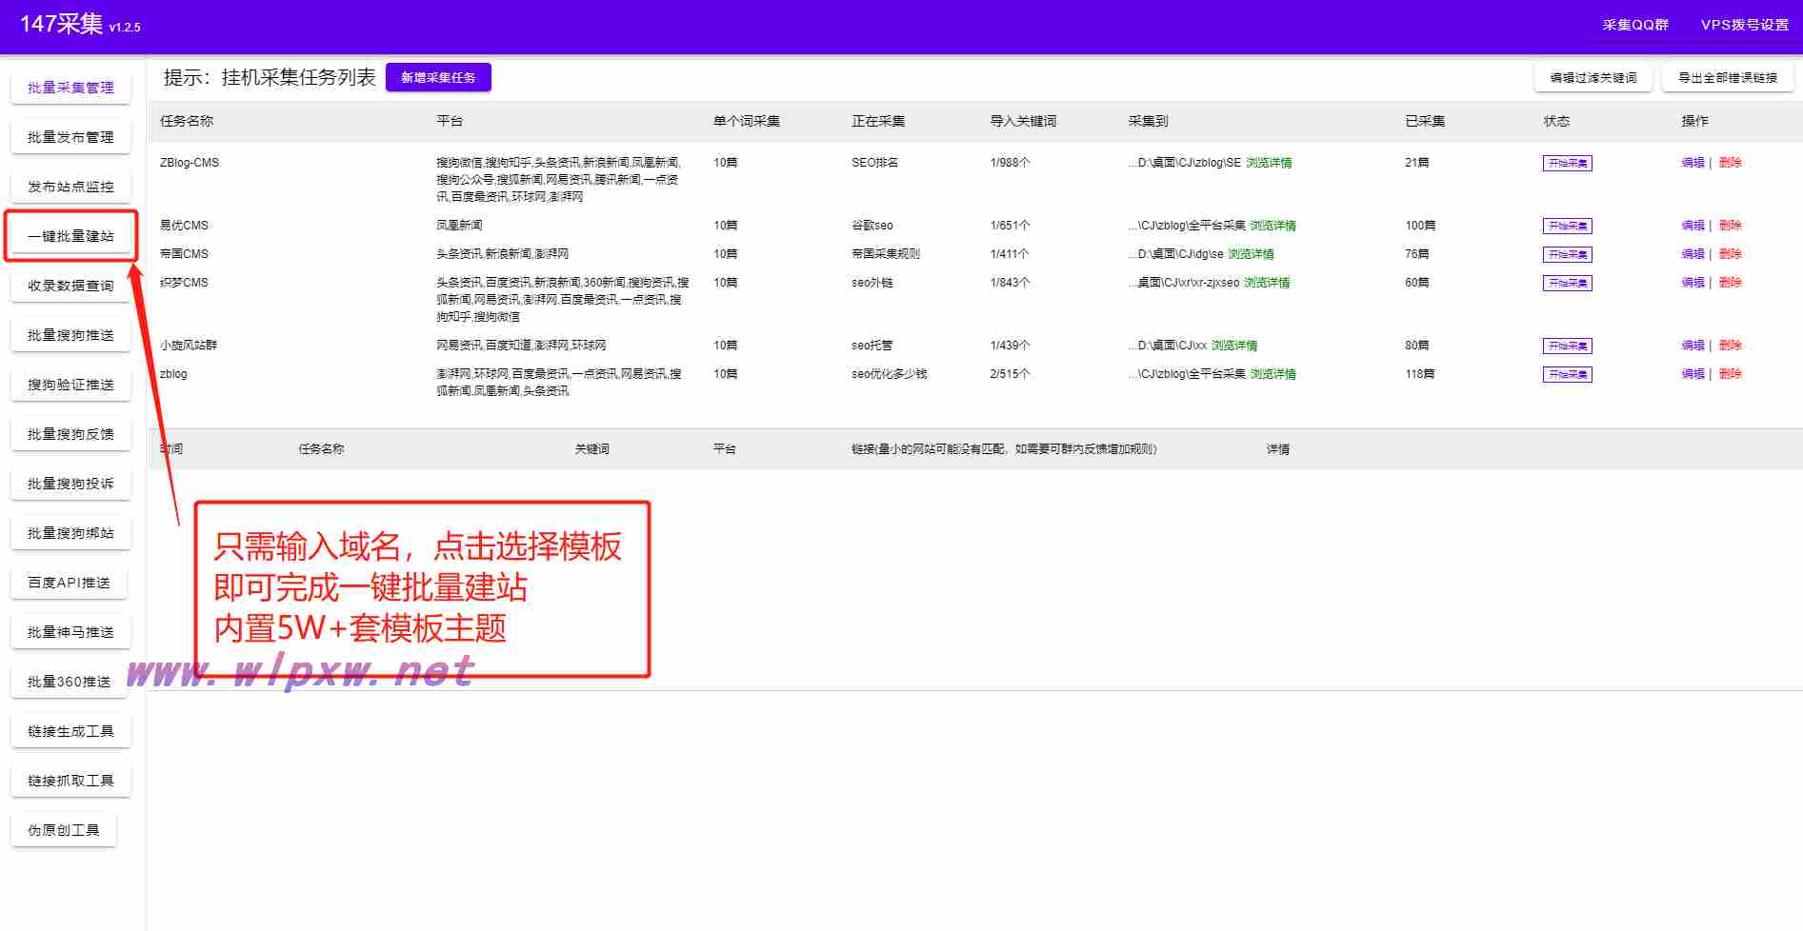1803x931 pixels.
Task: Delete the zblog task row
Action: [x=1731, y=374]
